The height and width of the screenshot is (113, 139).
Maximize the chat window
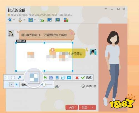118,9
